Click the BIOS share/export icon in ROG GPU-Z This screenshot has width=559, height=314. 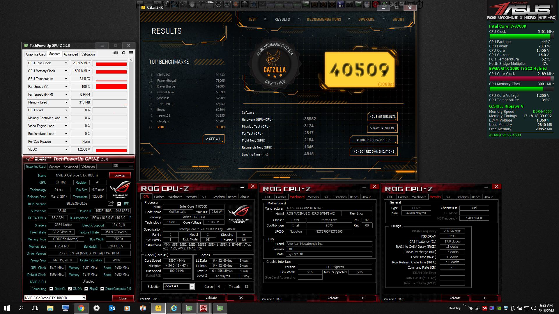[111, 204]
